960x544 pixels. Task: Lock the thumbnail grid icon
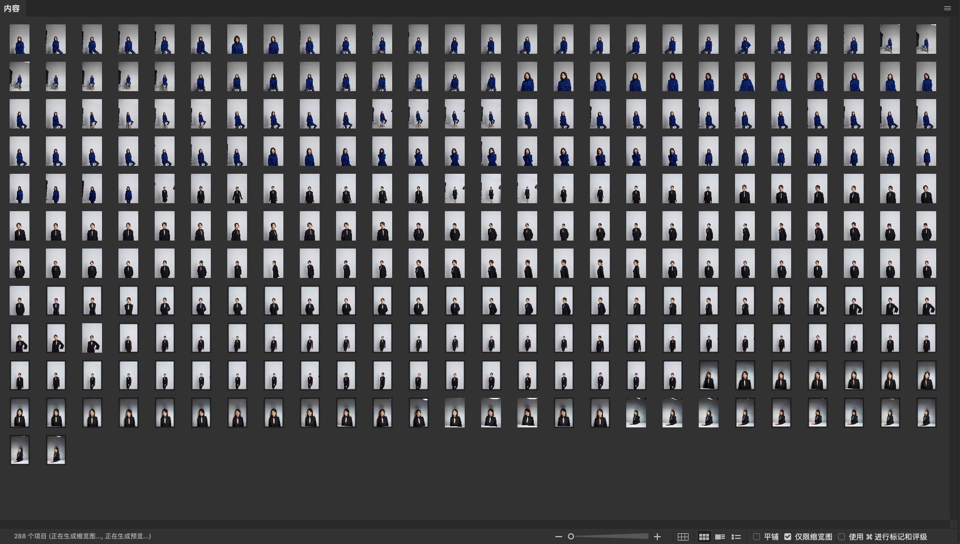pyautogui.click(x=683, y=537)
